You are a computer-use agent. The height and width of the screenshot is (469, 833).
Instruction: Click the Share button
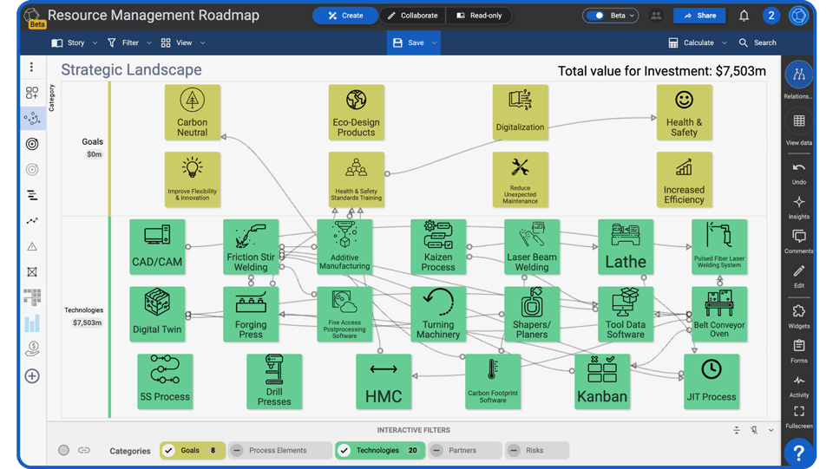pyautogui.click(x=699, y=16)
